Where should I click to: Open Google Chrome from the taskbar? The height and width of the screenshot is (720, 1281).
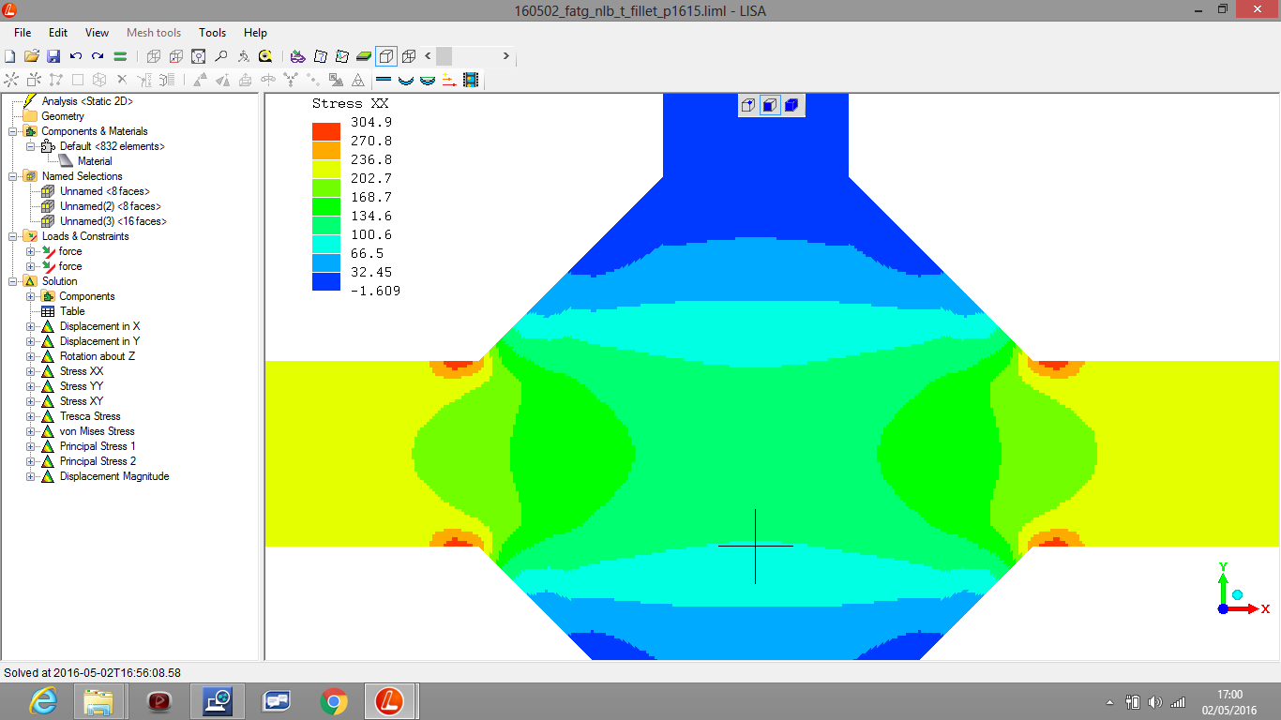click(334, 700)
